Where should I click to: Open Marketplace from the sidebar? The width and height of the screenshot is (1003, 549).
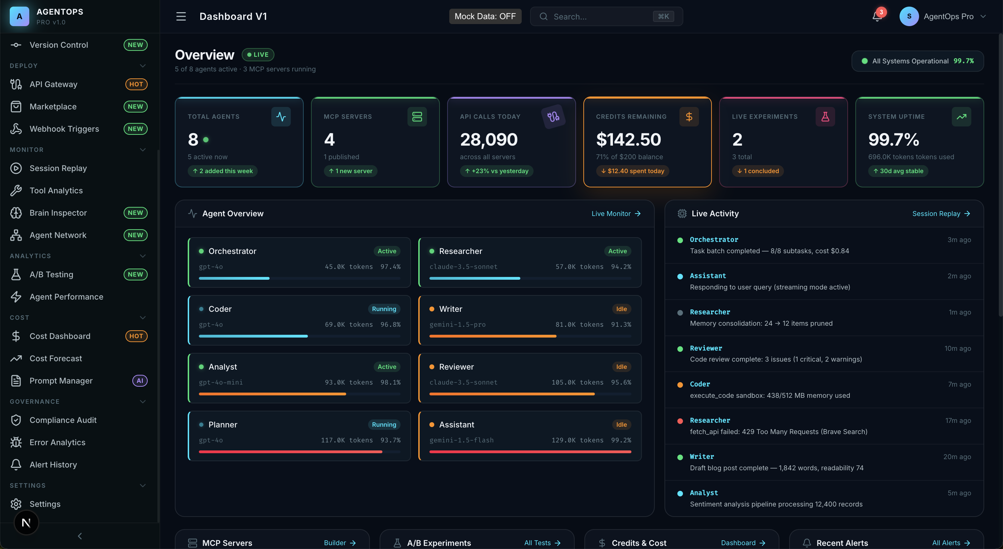53,106
